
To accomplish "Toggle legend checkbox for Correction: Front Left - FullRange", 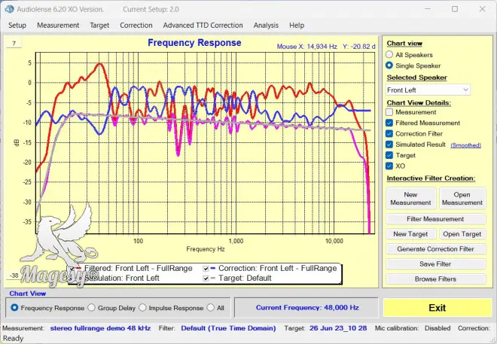I will coord(206,269).
